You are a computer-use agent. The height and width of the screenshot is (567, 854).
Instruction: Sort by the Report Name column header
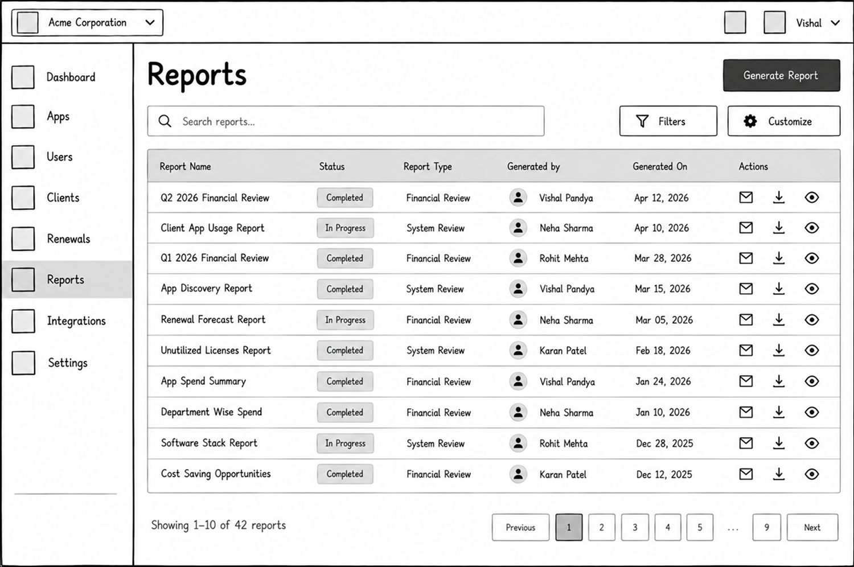click(185, 166)
